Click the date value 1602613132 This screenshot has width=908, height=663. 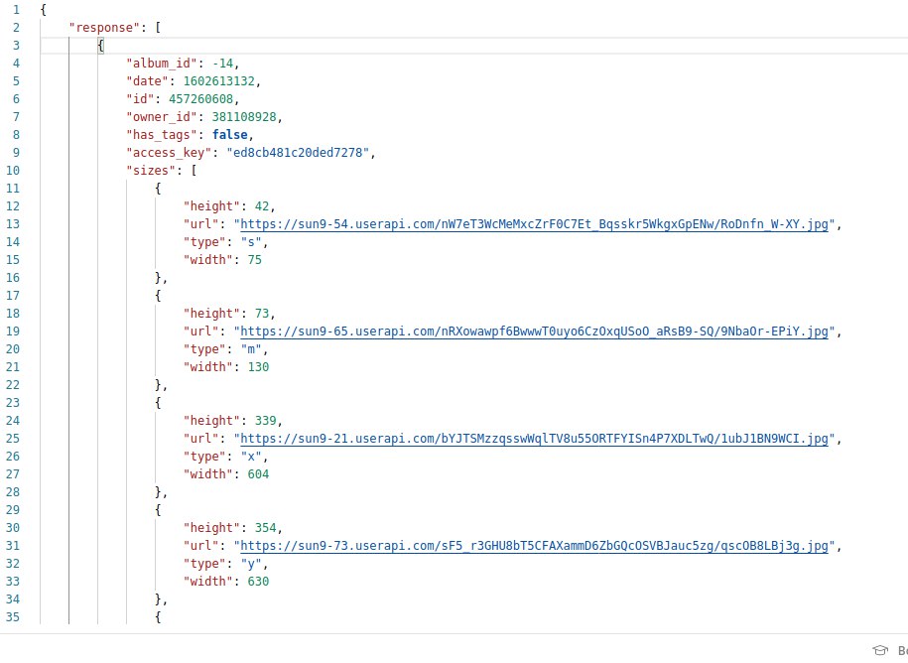coord(219,81)
